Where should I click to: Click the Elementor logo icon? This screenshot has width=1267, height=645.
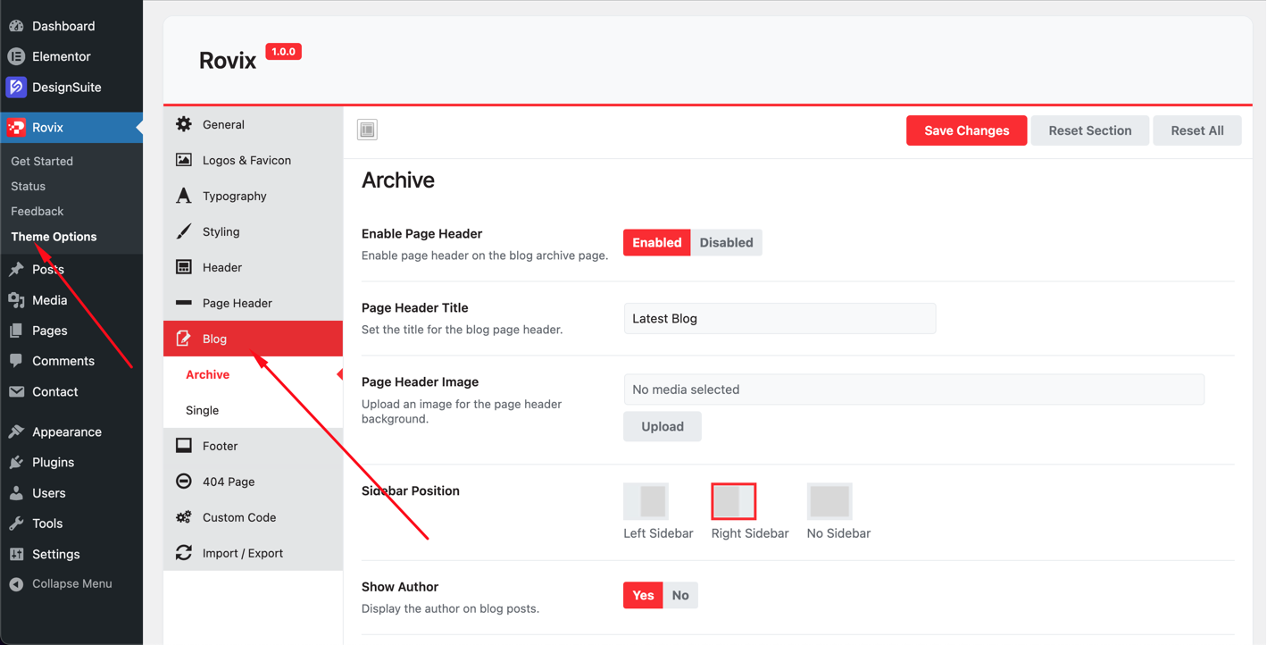coord(16,56)
